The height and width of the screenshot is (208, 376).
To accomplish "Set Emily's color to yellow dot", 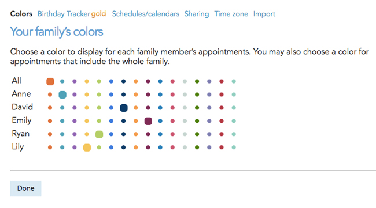I will (x=87, y=121).
